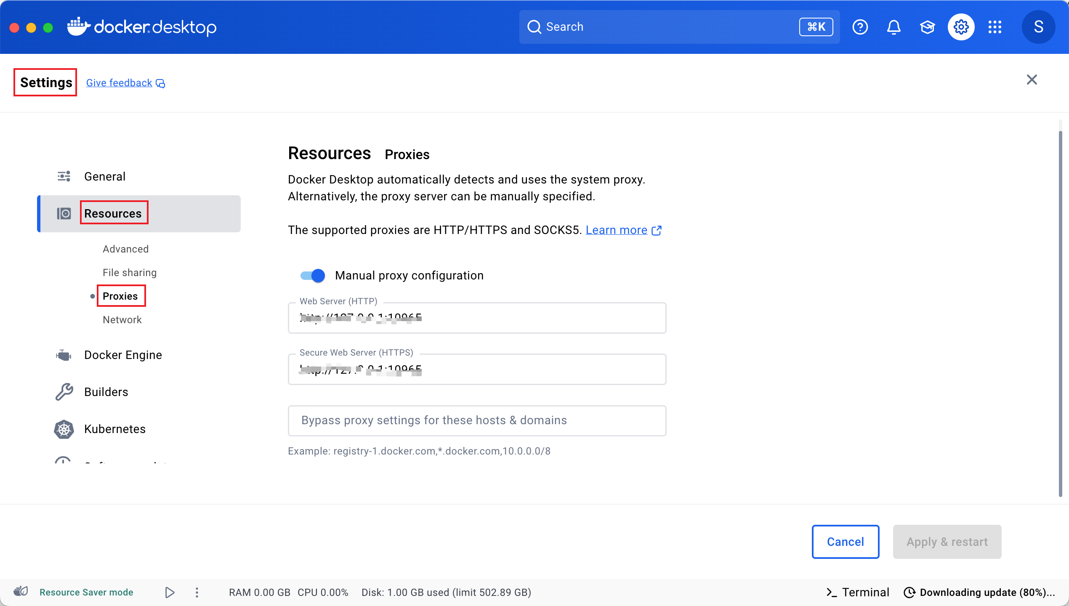Close the Settings panel with X

click(1032, 80)
